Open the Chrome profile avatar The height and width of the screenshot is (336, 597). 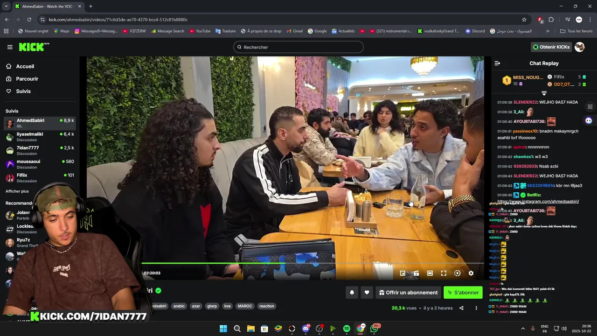point(579,20)
